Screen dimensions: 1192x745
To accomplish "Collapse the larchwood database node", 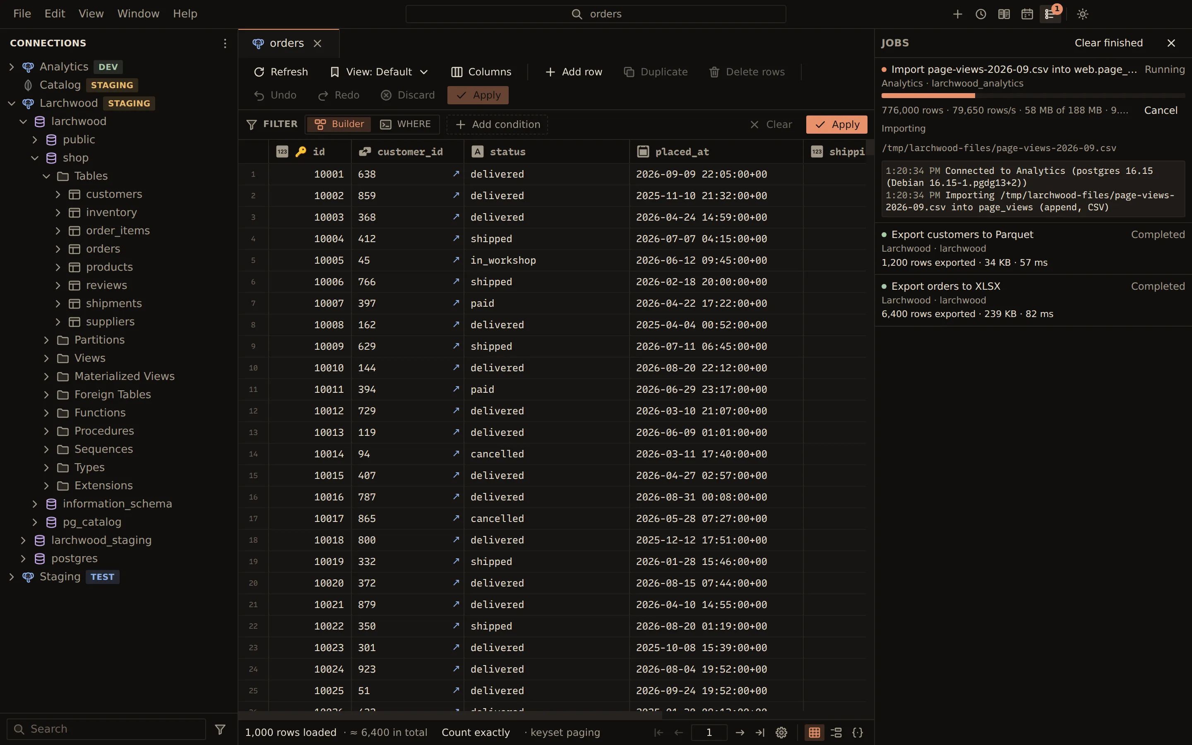I will point(23,122).
